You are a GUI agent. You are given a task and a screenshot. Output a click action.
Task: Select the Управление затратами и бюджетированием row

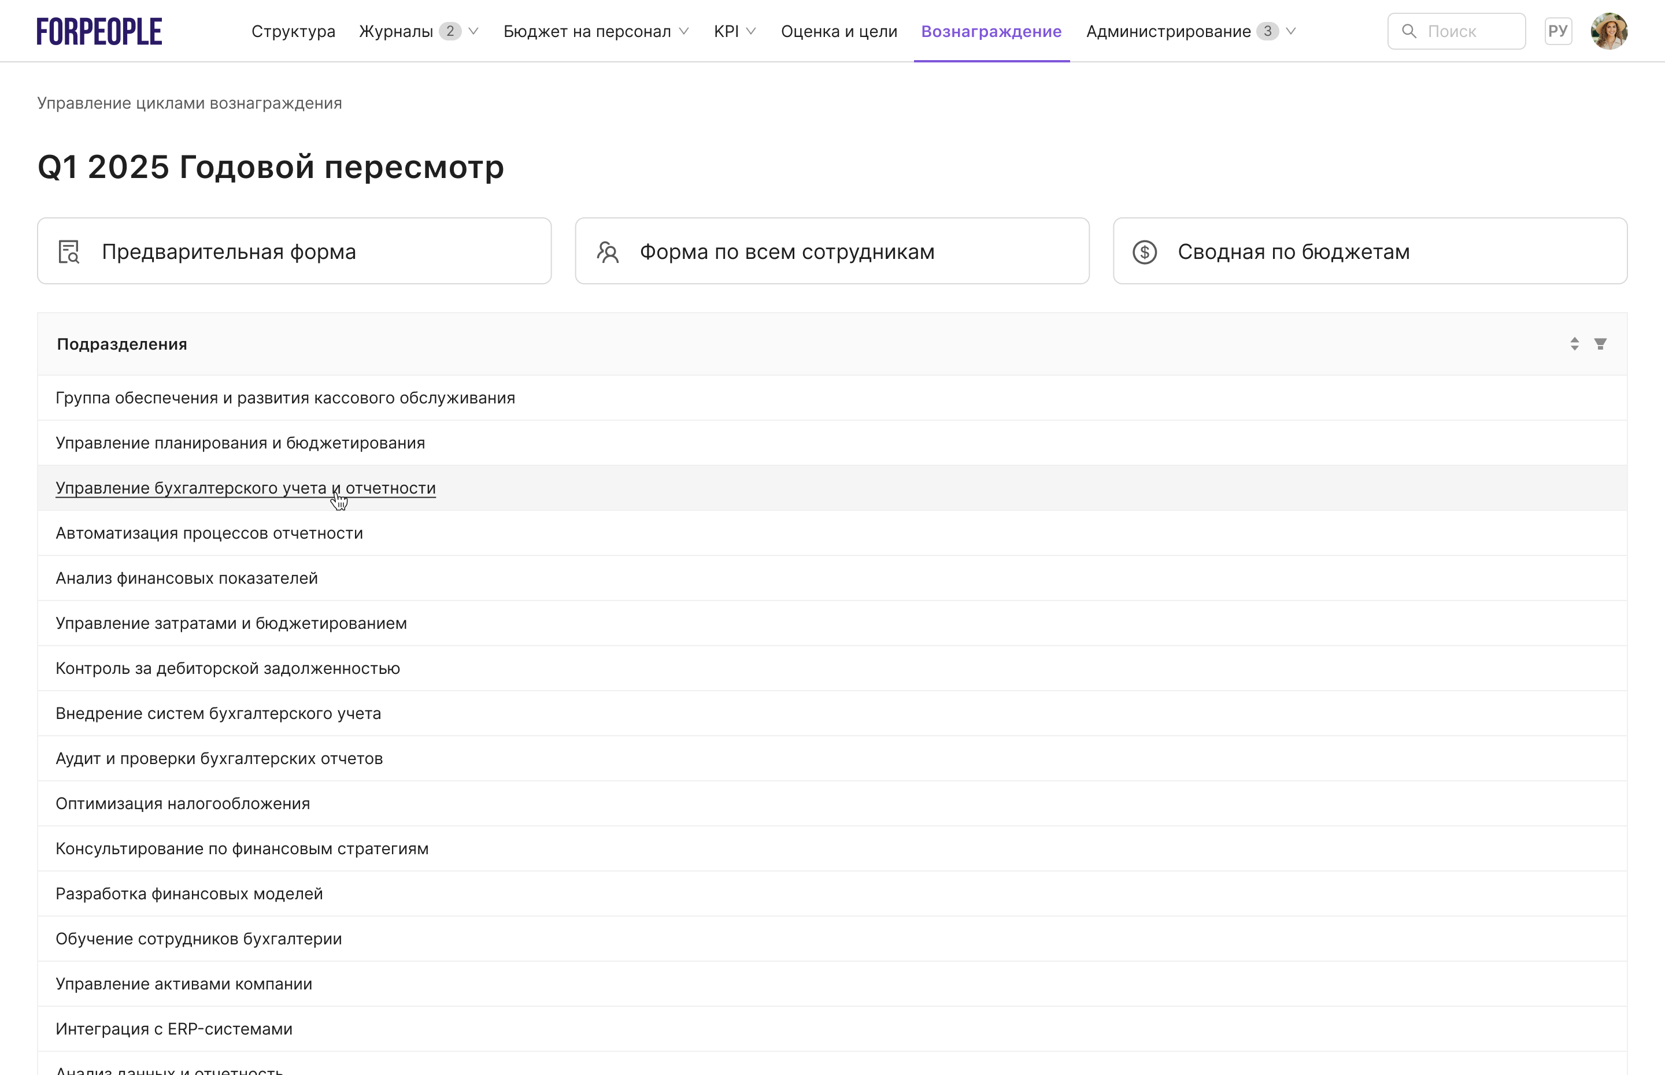point(231,622)
